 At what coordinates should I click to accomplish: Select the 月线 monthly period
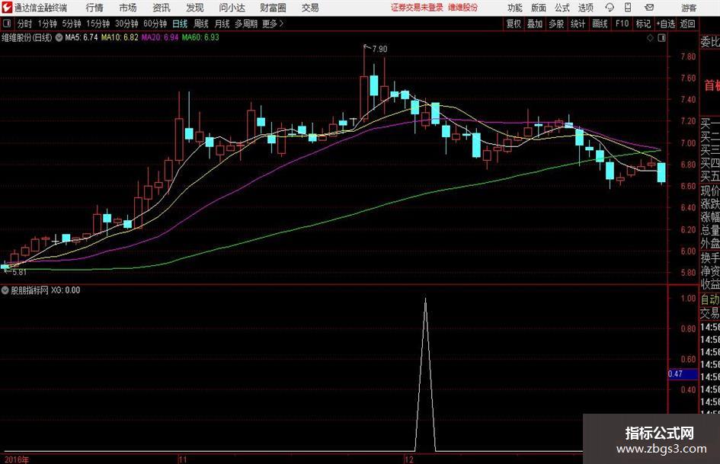(222, 24)
